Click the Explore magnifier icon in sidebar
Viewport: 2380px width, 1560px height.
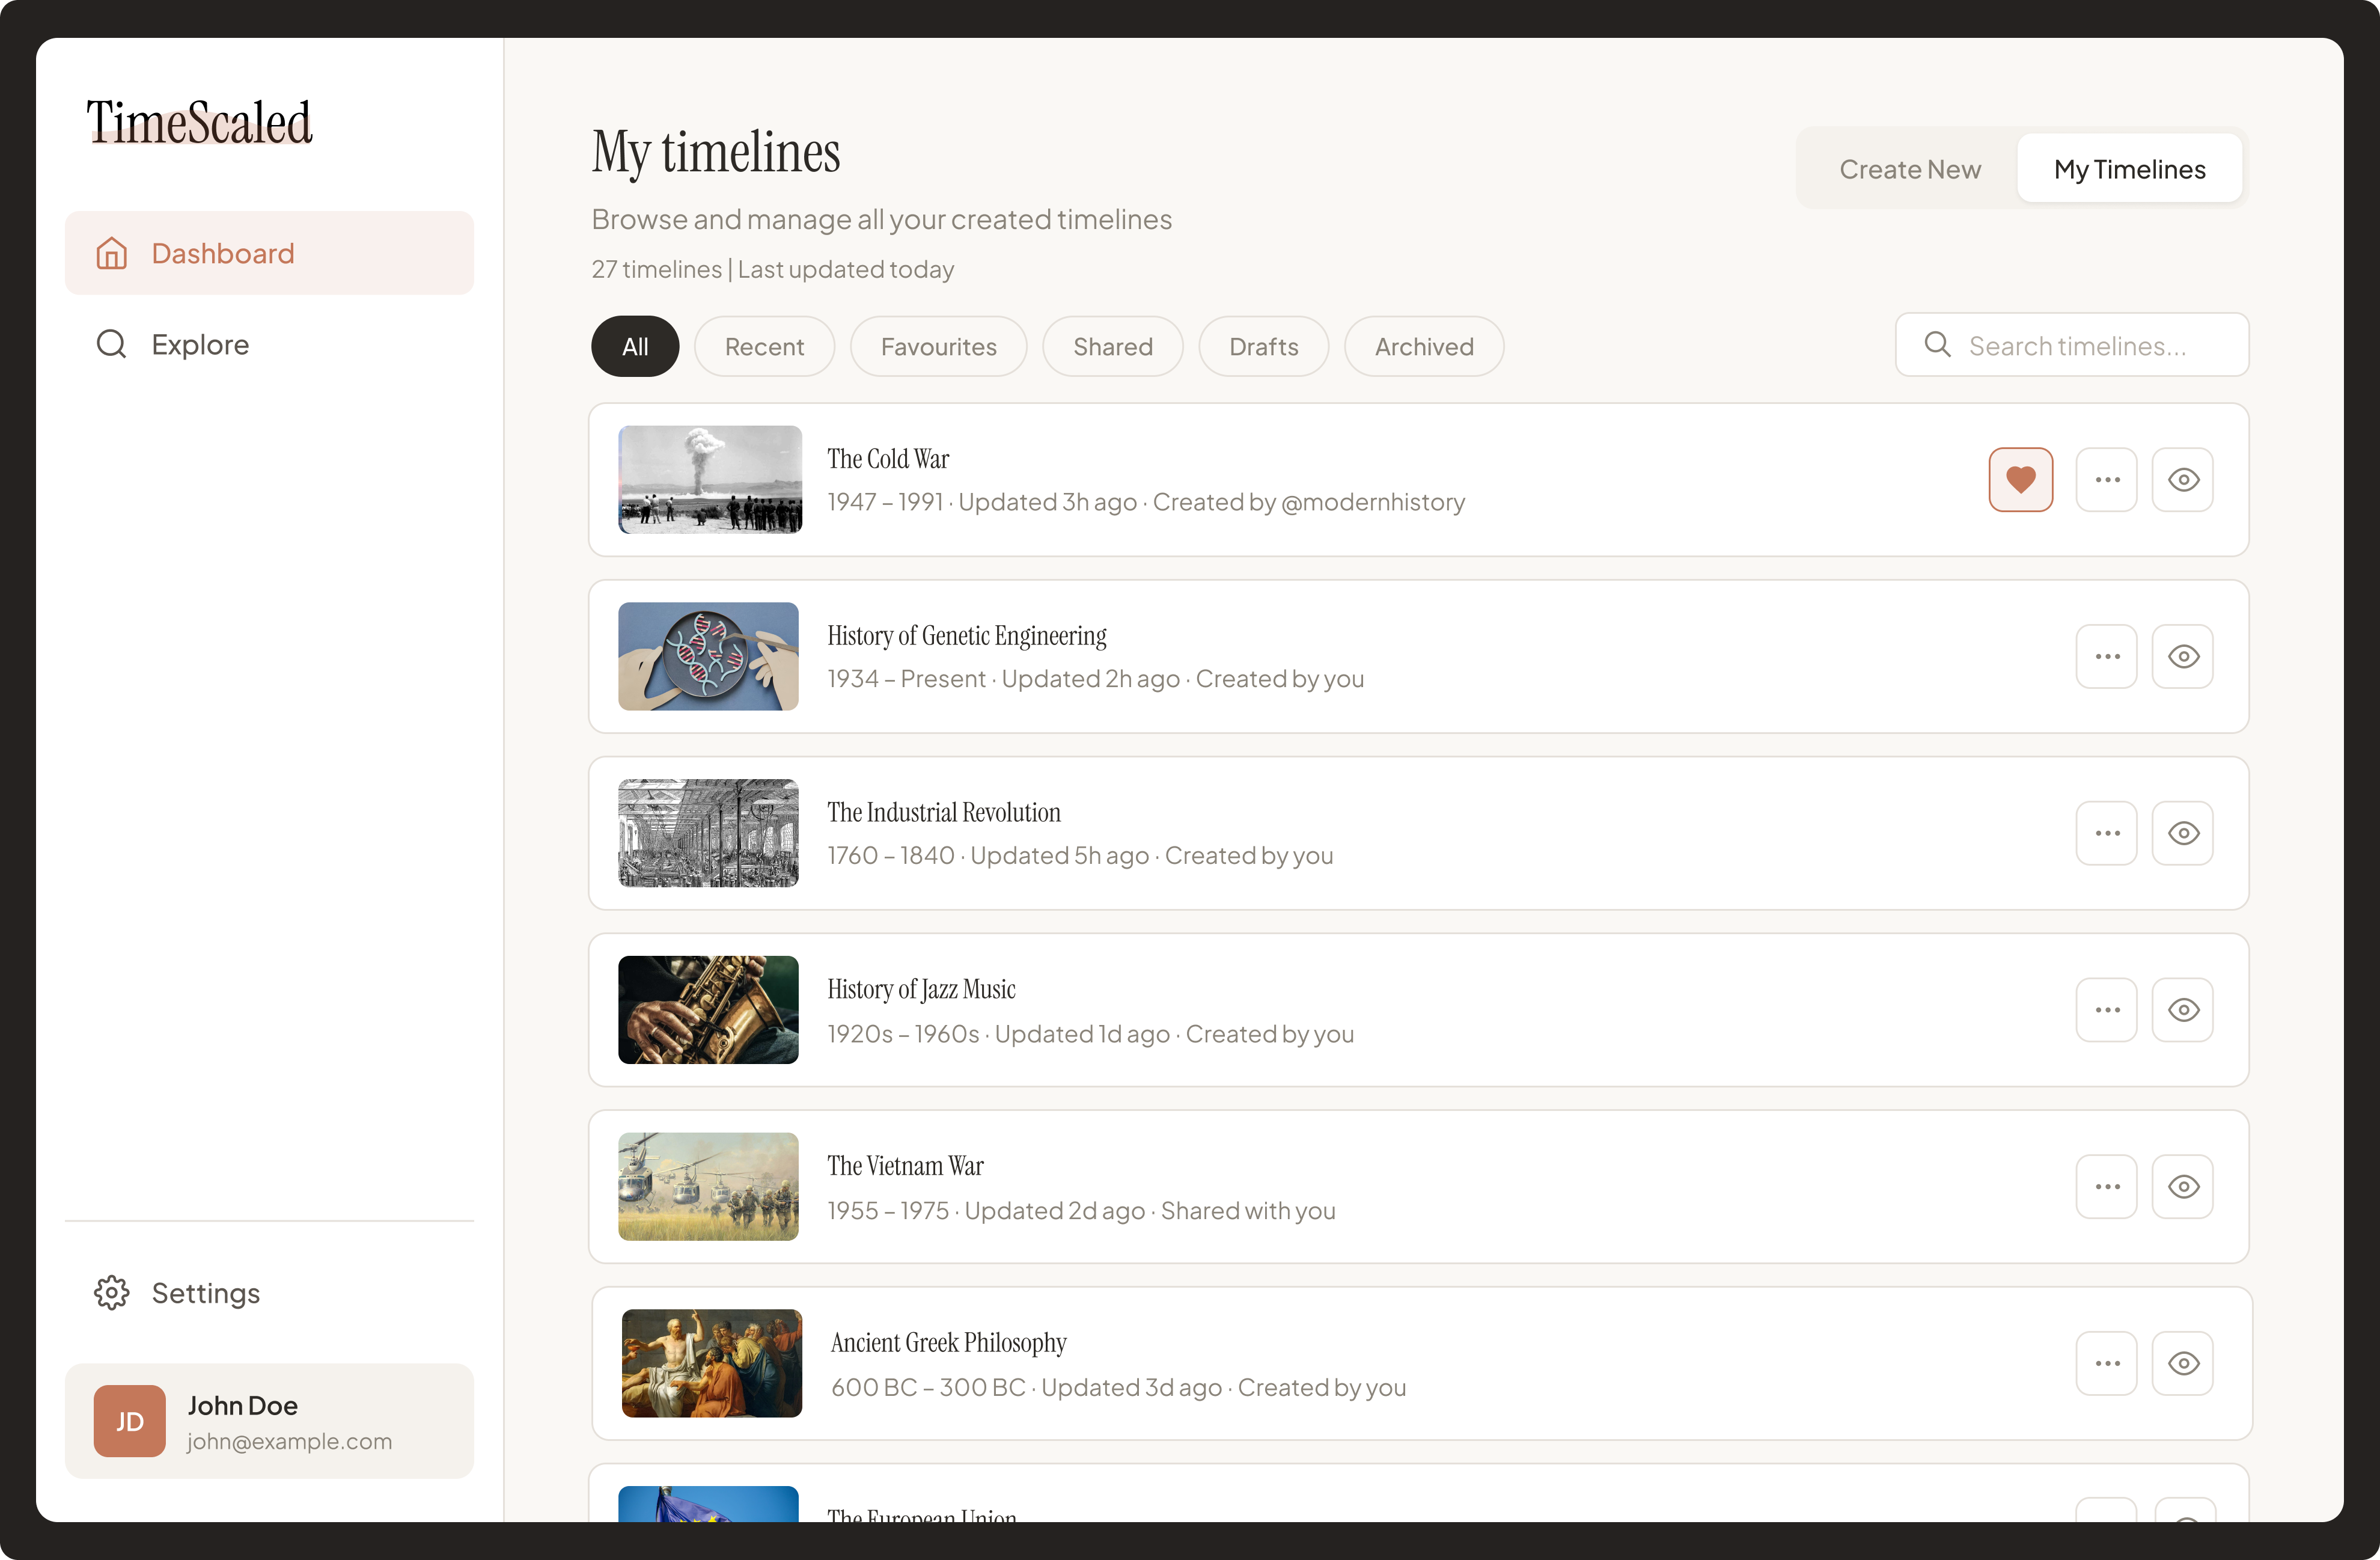[111, 344]
